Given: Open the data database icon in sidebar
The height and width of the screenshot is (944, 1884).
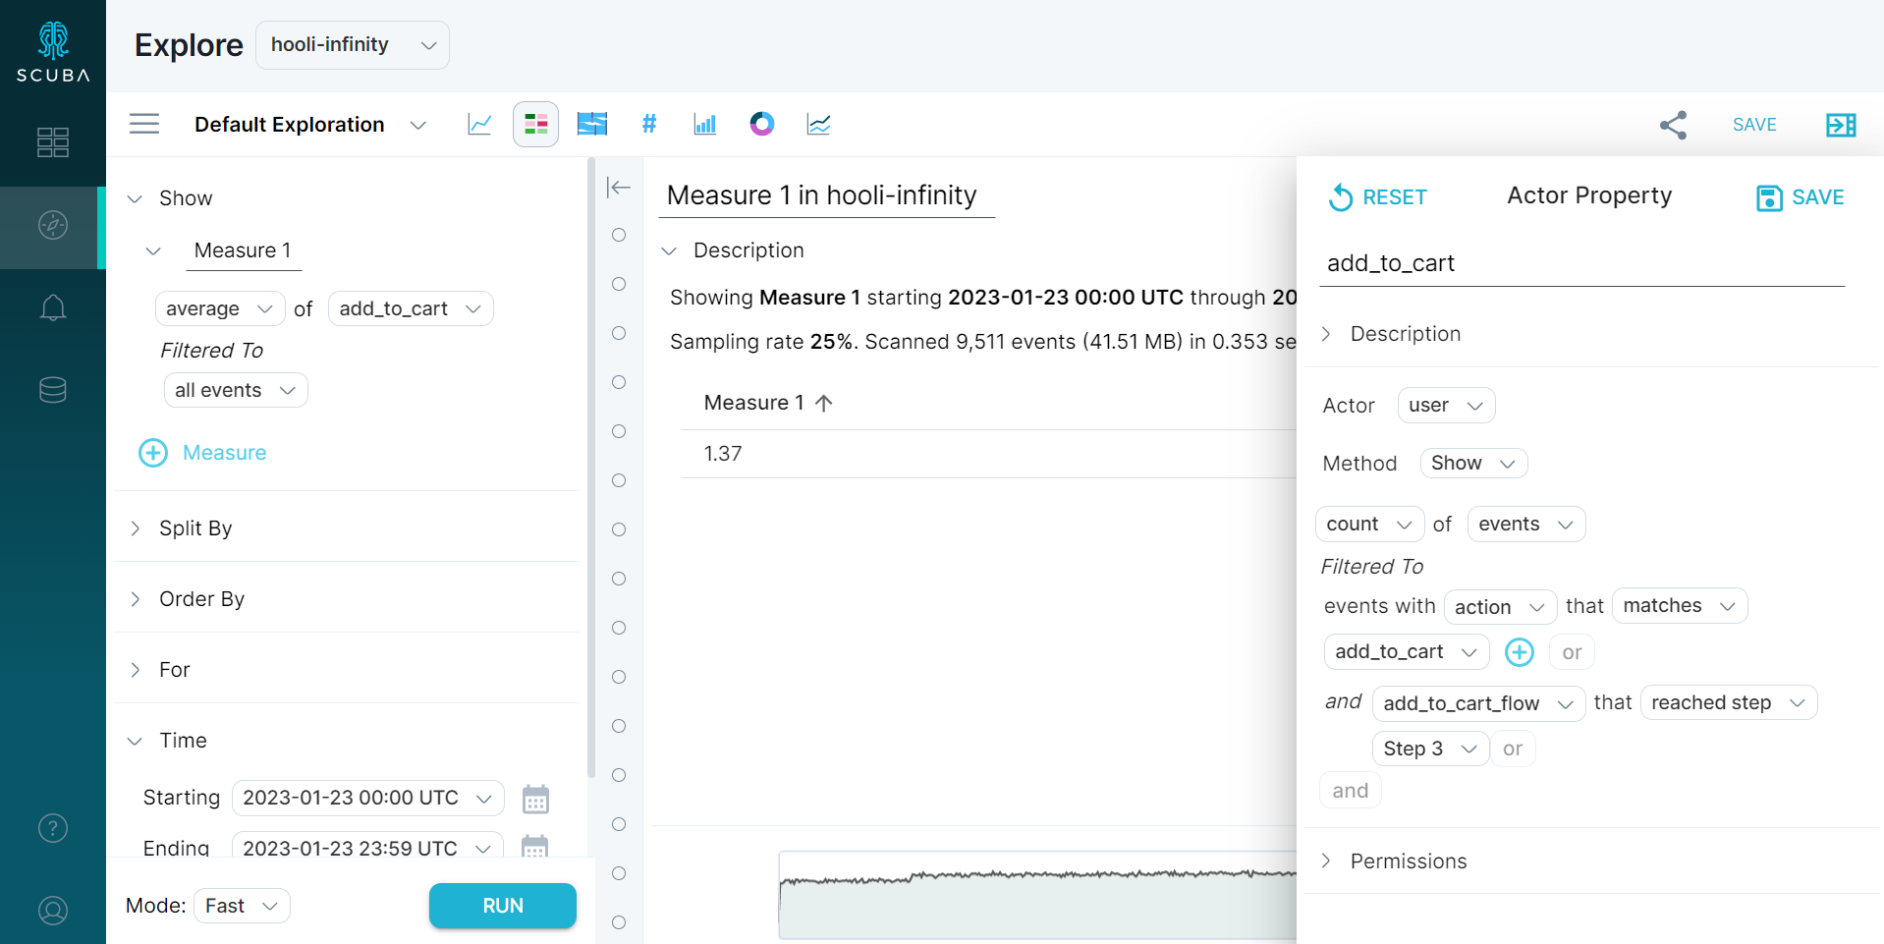Looking at the screenshot, I should [53, 390].
